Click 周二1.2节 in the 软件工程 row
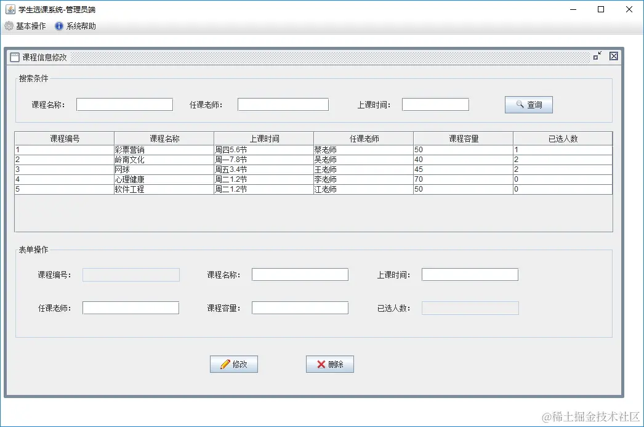Image resolution: width=644 pixels, height=427 pixels. click(264, 189)
